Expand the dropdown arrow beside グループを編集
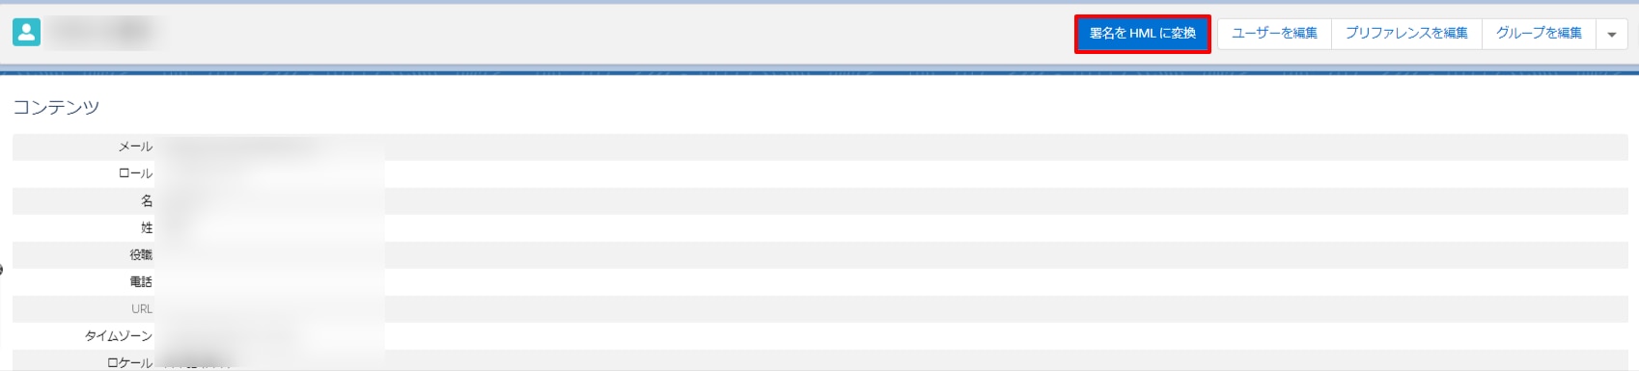This screenshot has height=371, width=1639. pyautogui.click(x=1612, y=34)
